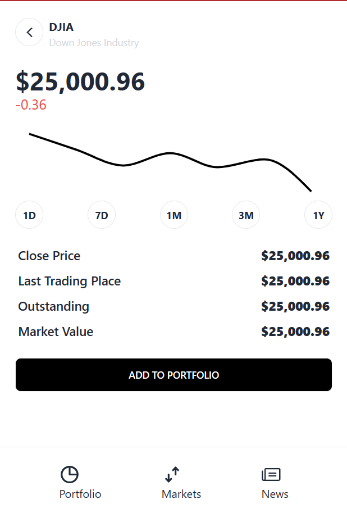Select the 1D time range
347x513 pixels.
(x=29, y=215)
